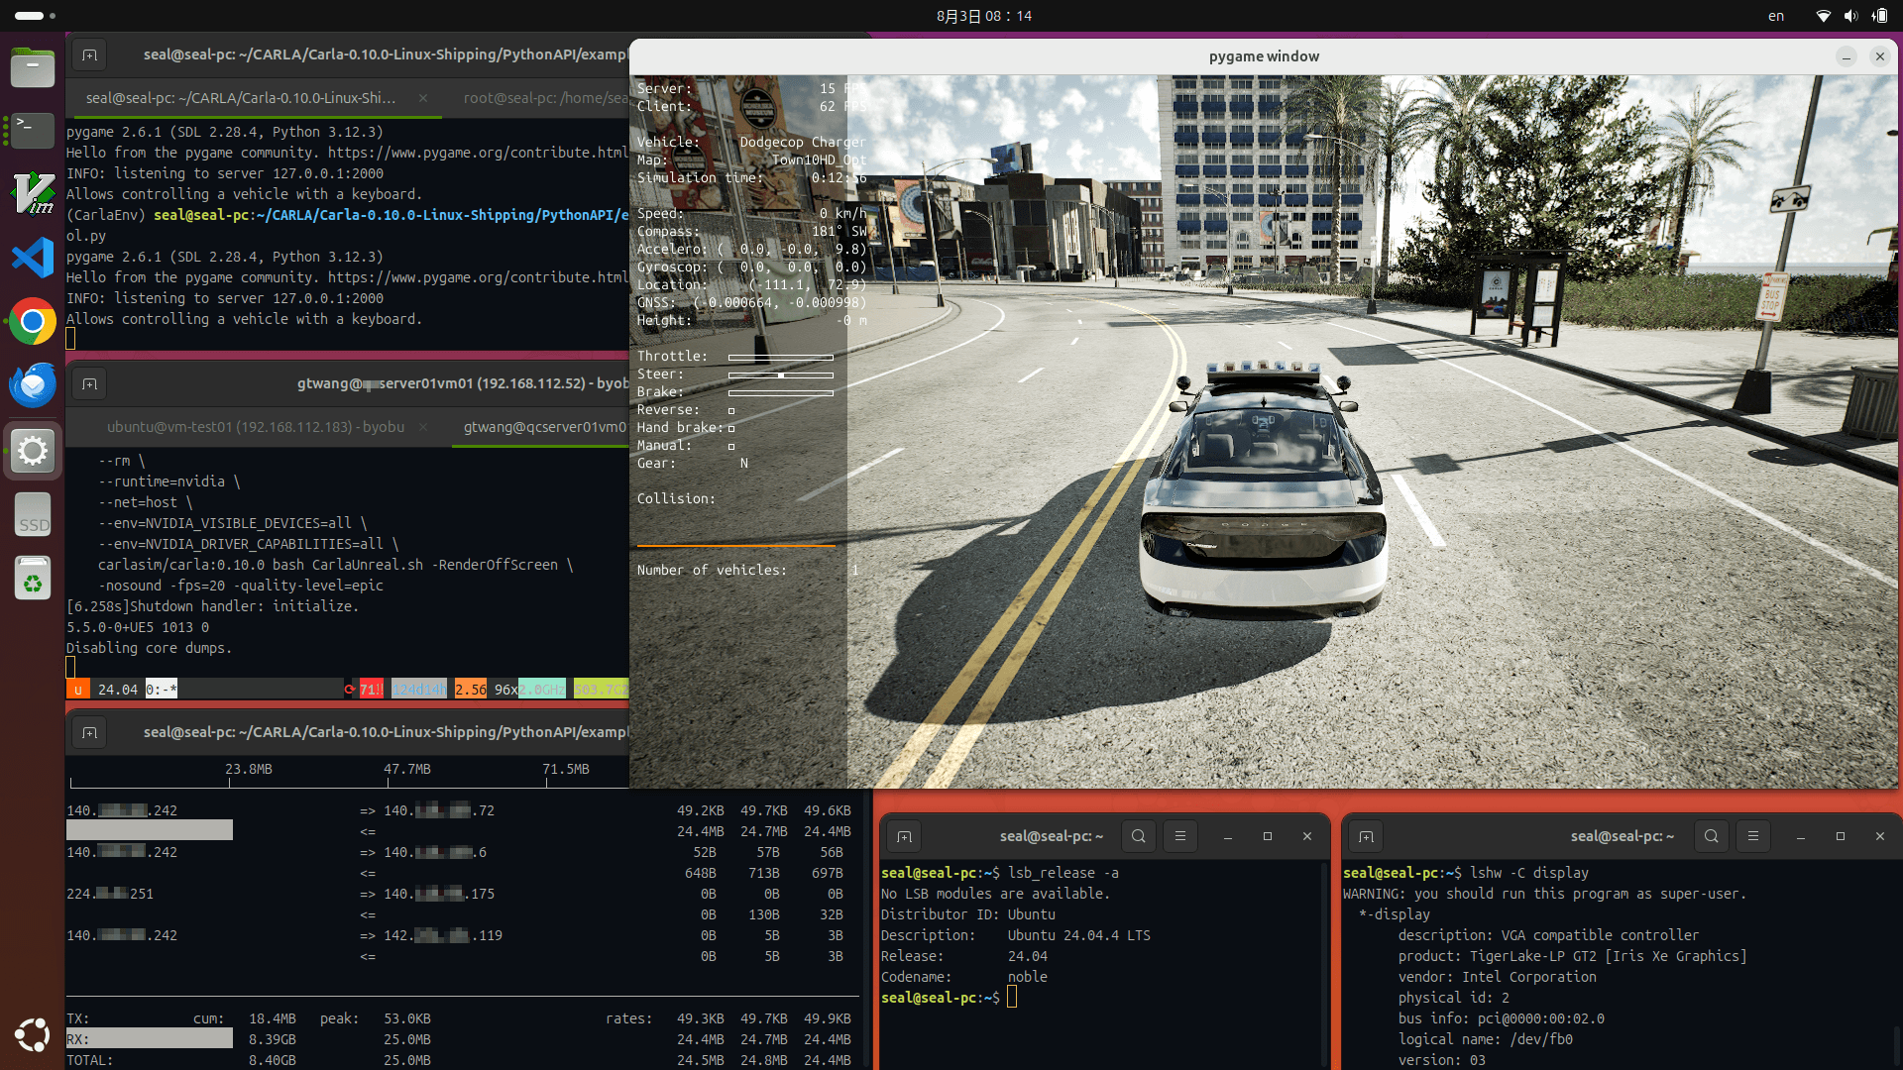The width and height of the screenshot is (1903, 1070).
Task: Open Thunderbird mail from dock
Action: (x=33, y=385)
